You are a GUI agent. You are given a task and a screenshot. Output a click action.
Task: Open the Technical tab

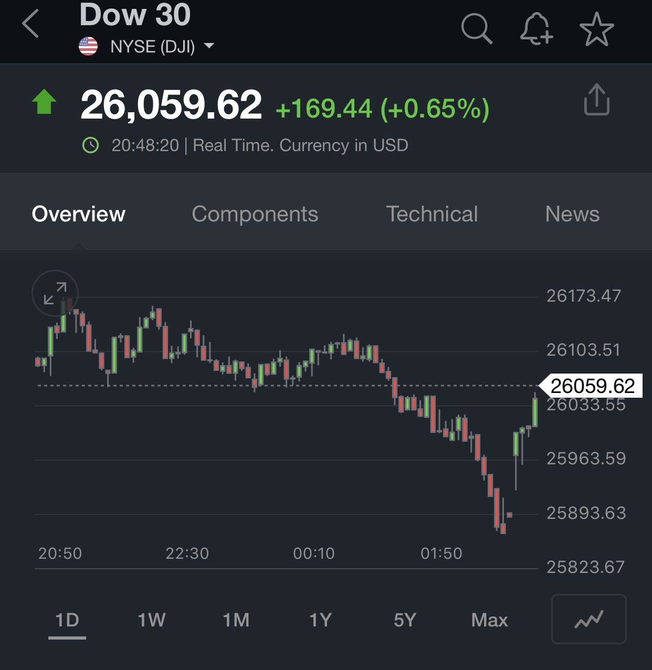point(432,214)
